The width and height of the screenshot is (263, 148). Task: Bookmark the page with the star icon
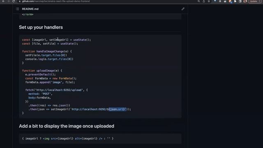(x=209, y=1)
